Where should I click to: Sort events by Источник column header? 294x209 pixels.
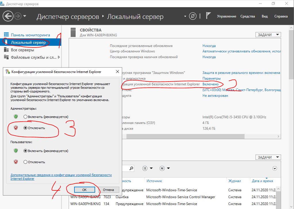tap(154, 181)
